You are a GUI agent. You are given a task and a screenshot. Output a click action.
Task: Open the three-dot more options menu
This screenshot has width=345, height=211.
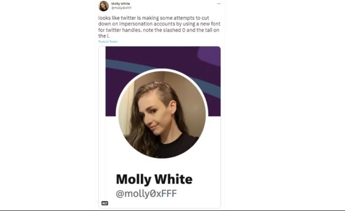click(219, 4)
